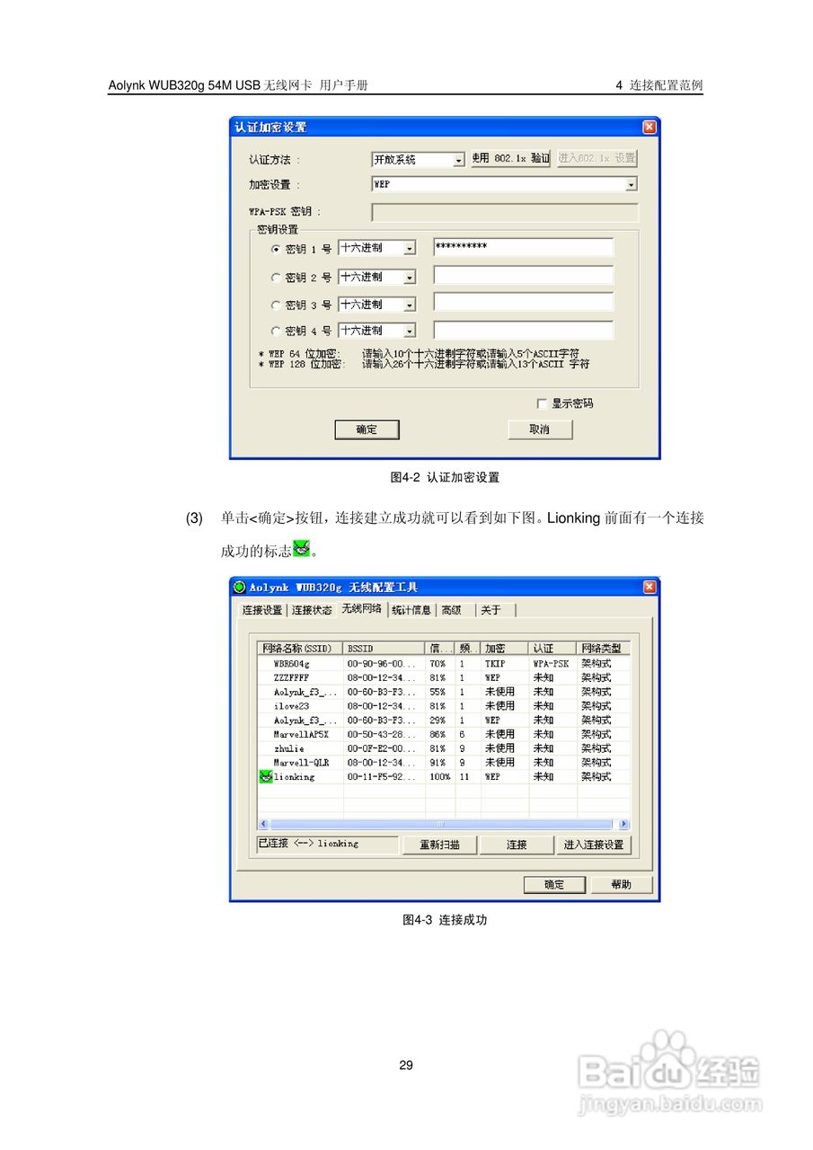Select the Aolynk_f3_ network with 55% signal
The height and width of the screenshot is (1150, 813).
444,692
